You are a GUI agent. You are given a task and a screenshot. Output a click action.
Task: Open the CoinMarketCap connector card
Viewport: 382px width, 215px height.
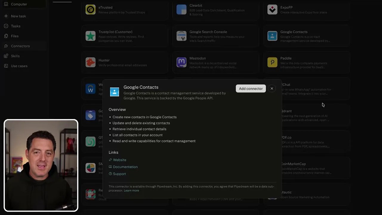coord(316,168)
